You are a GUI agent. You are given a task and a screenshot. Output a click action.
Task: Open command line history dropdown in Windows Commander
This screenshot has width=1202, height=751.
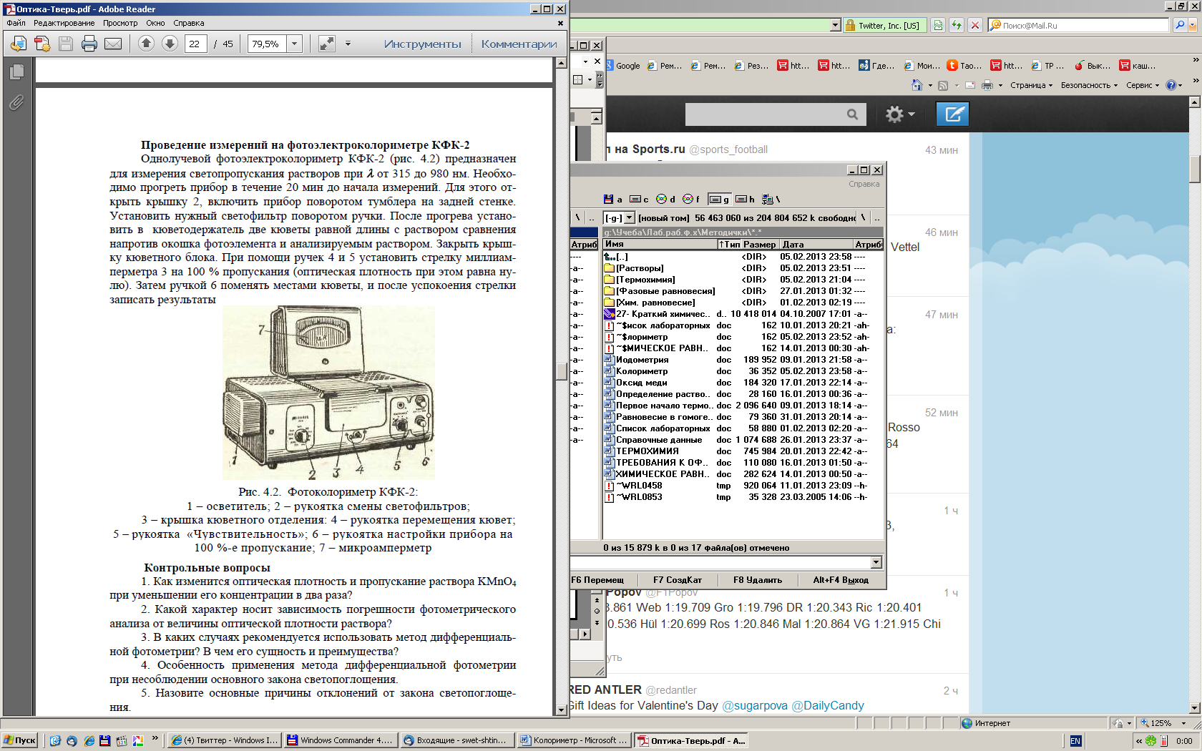tap(876, 562)
